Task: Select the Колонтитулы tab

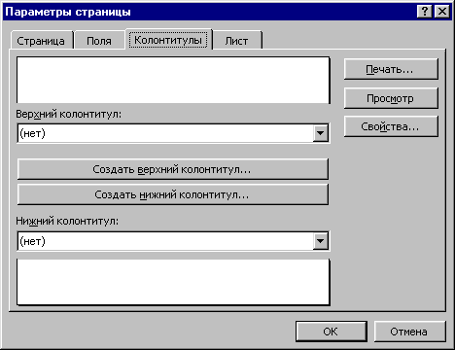Action: 168,40
